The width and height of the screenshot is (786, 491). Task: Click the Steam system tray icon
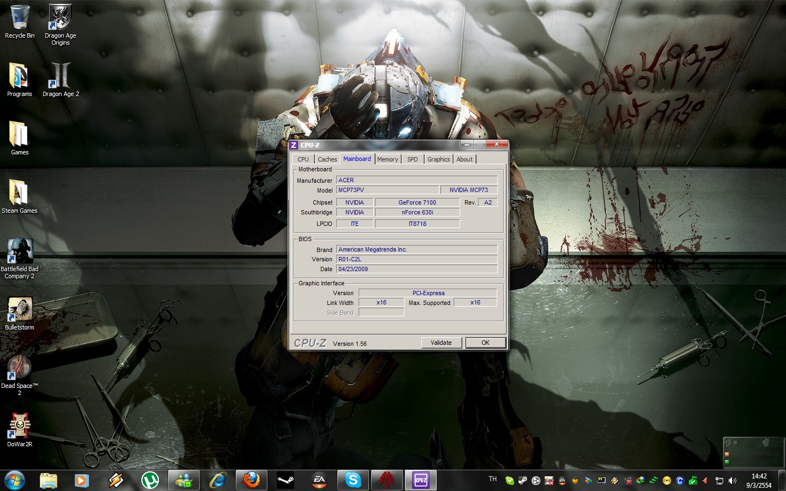(523, 481)
